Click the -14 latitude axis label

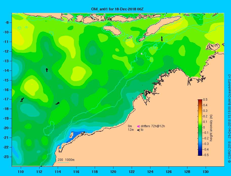coord(6,71)
